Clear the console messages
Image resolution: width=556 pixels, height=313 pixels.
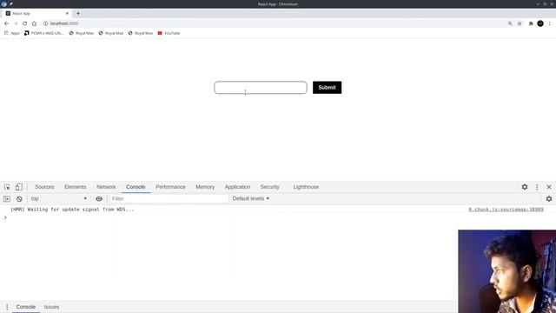pos(19,199)
